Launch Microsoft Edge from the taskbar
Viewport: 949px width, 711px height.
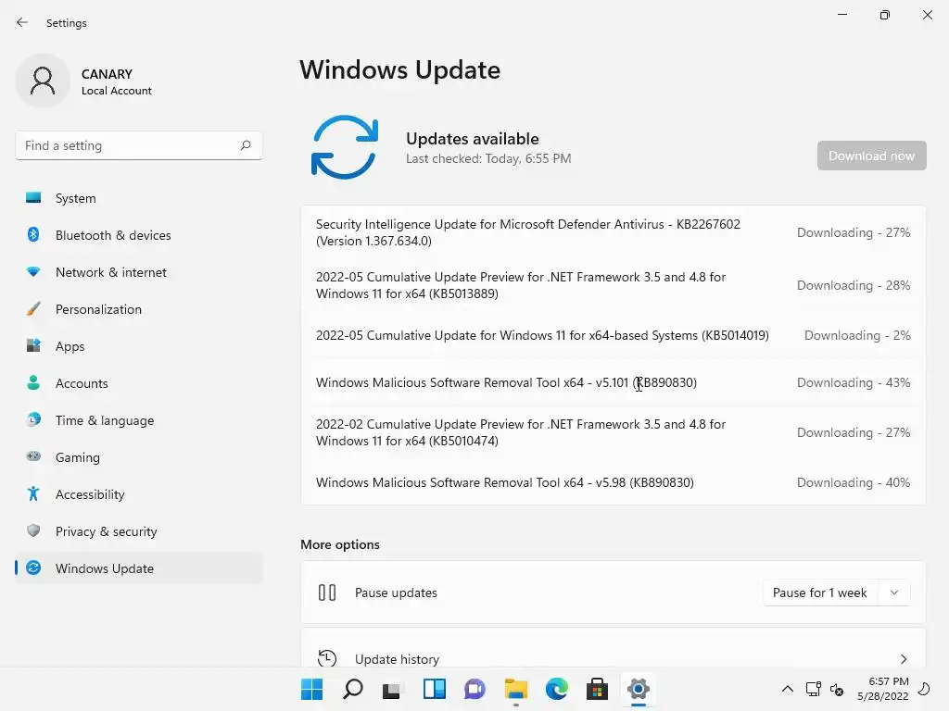click(557, 689)
